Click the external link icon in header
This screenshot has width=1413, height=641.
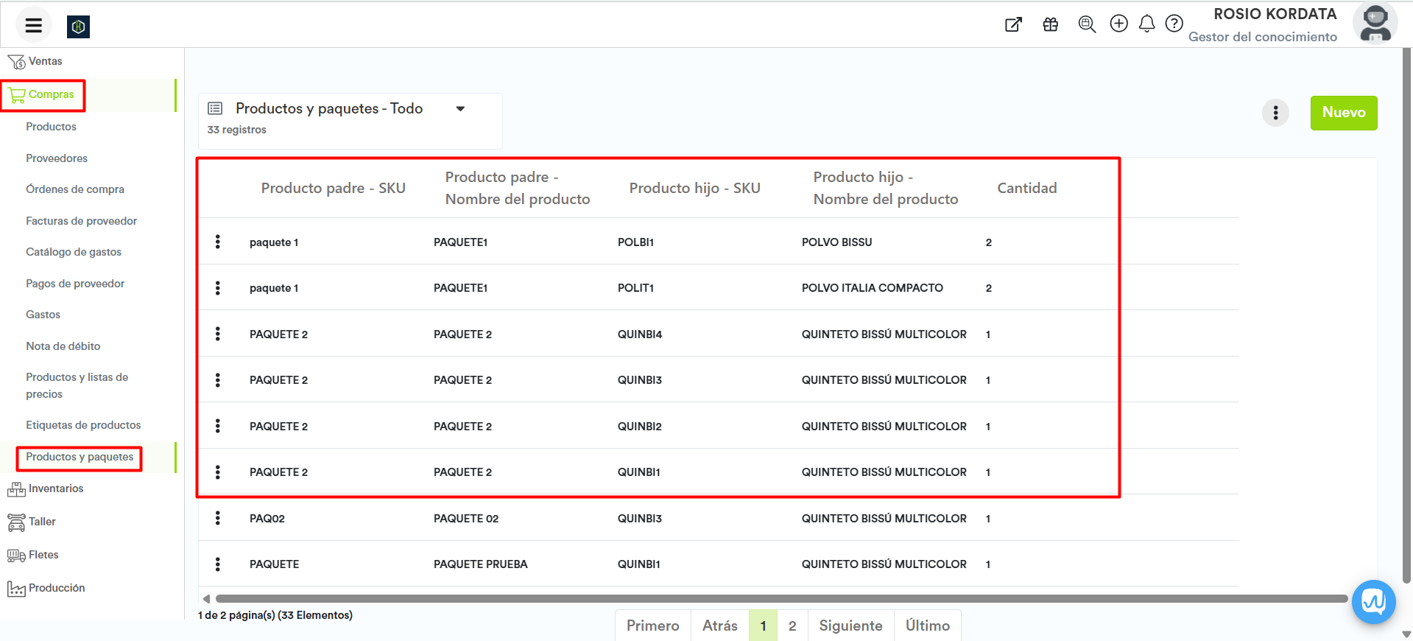pyautogui.click(x=1013, y=24)
